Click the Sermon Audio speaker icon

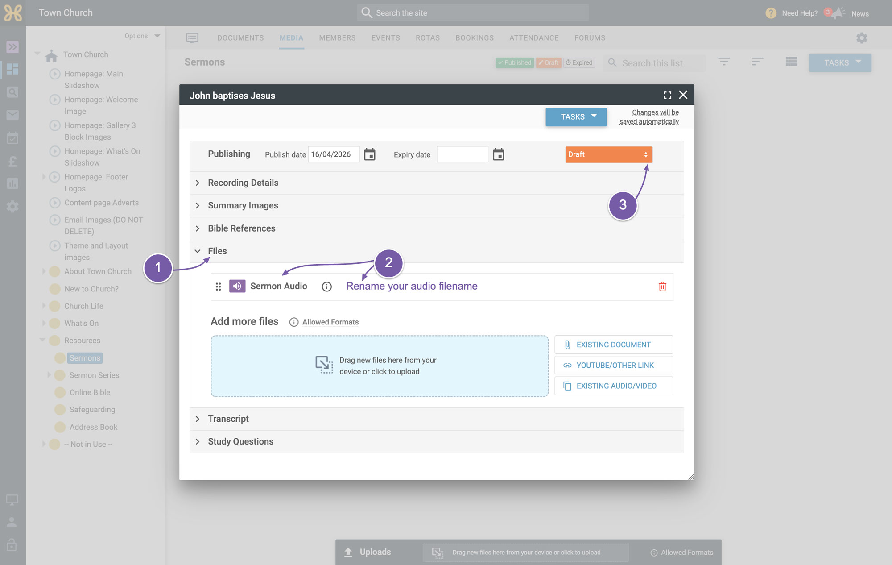pyautogui.click(x=237, y=286)
